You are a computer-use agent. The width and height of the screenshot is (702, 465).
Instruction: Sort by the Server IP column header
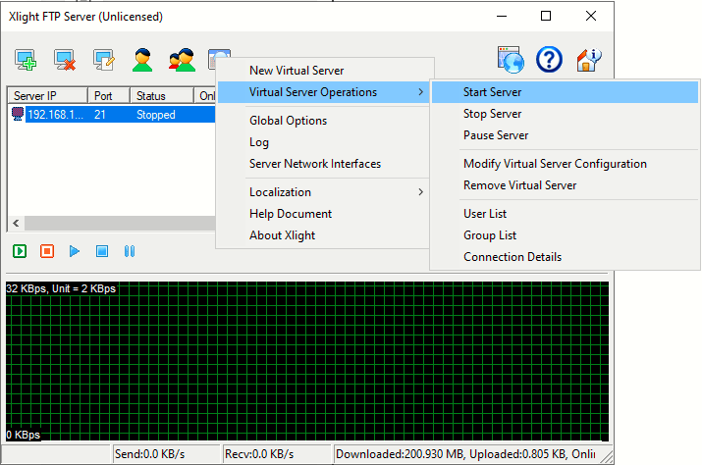[x=47, y=96]
